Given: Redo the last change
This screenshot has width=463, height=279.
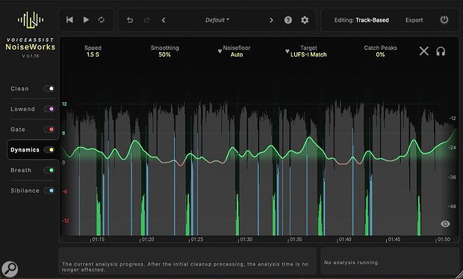Looking at the screenshot, I should coord(146,20).
